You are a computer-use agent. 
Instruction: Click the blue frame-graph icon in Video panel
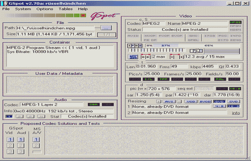133,57
